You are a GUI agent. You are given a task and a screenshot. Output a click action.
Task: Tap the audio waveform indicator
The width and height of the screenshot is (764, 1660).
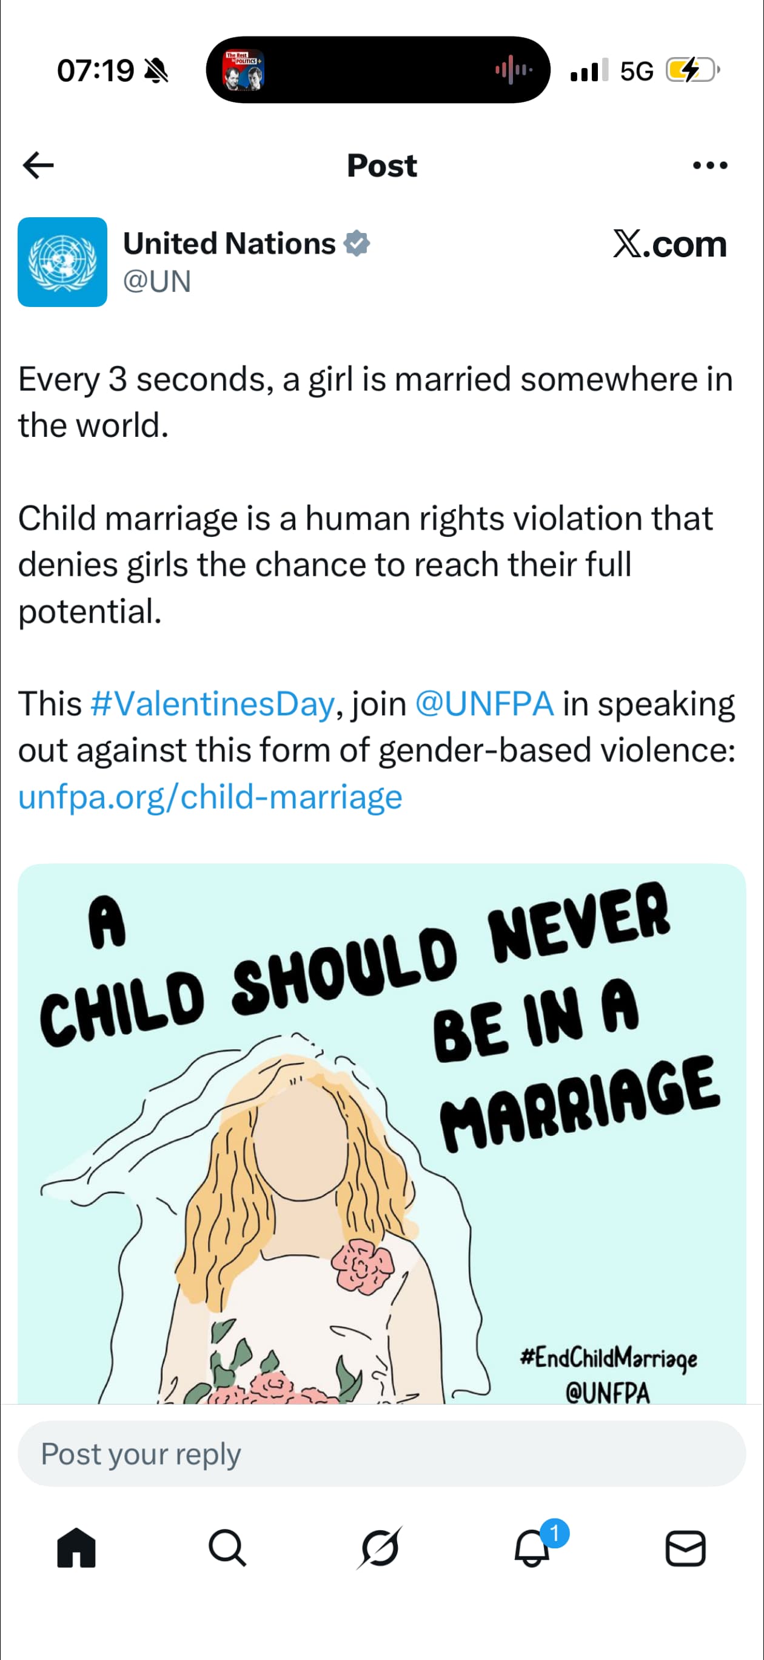pyautogui.click(x=514, y=70)
